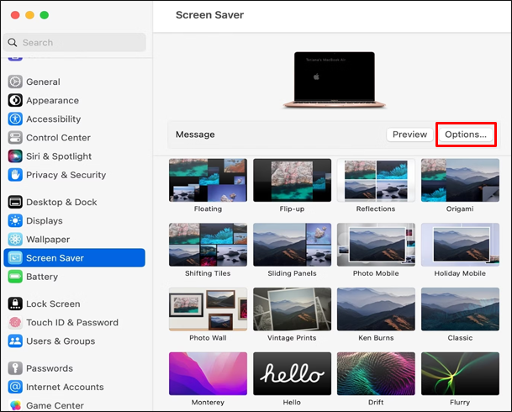Image resolution: width=512 pixels, height=412 pixels.
Task: Select the Photo Wall thumbnail
Action: pos(208,309)
